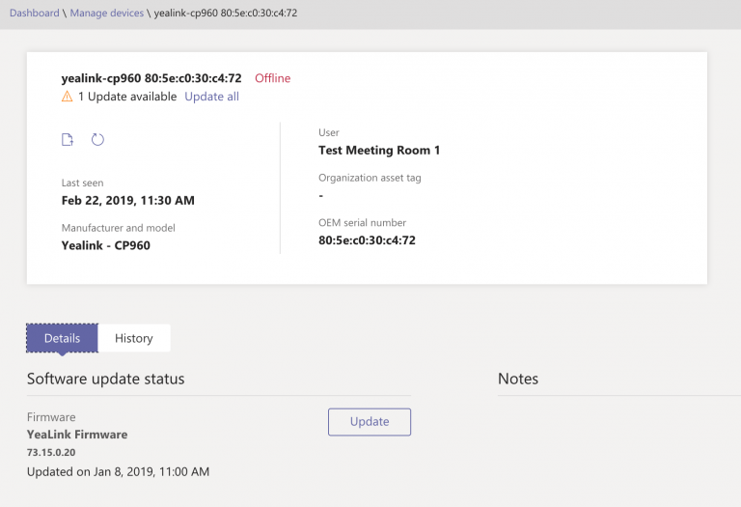Screen dimensions: 741x507
Task: Click the OEM serial number value
Action: (x=367, y=240)
